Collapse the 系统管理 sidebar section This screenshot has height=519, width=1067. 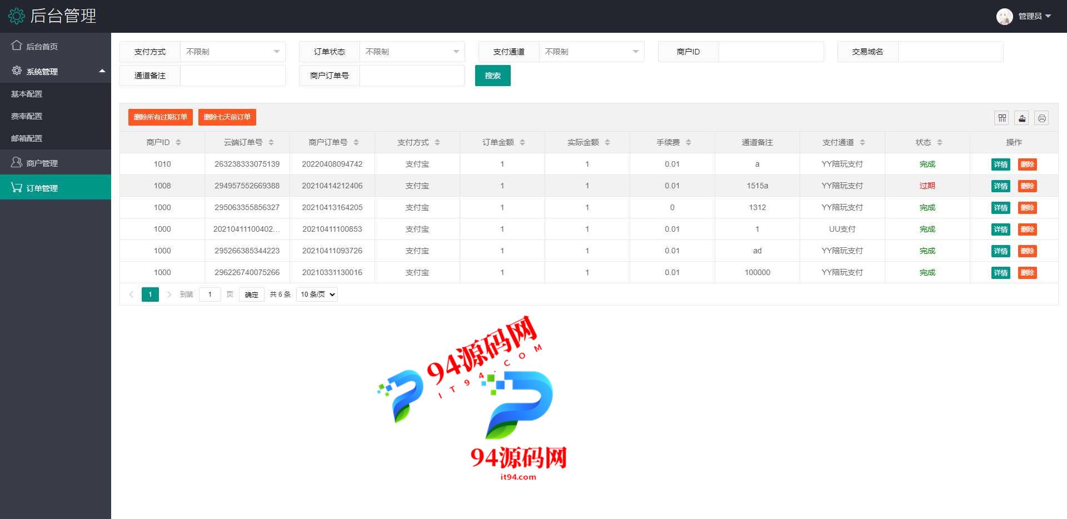tap(56, 71)
